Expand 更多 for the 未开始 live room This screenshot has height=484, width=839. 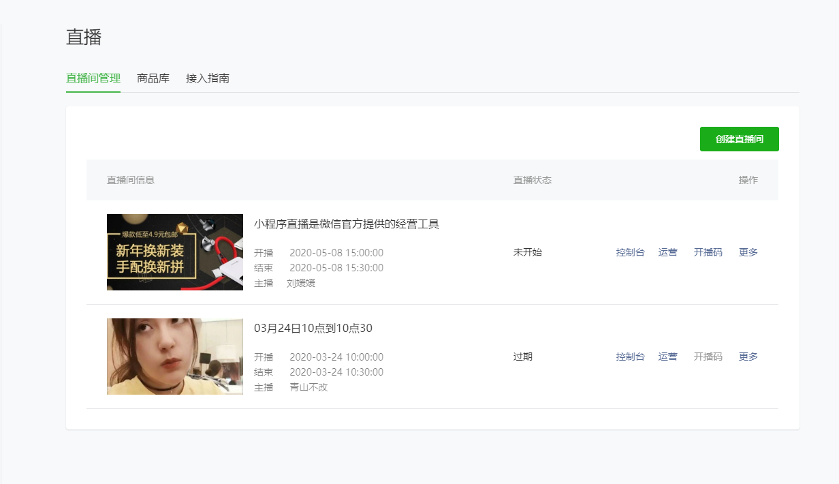click(748, 252)
